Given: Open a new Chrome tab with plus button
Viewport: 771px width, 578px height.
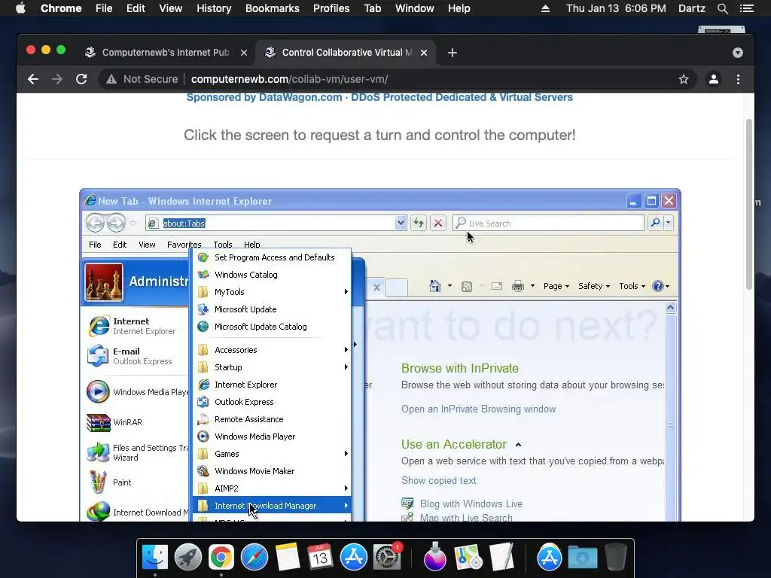Looking at the screenshot, I should [453, 53].
